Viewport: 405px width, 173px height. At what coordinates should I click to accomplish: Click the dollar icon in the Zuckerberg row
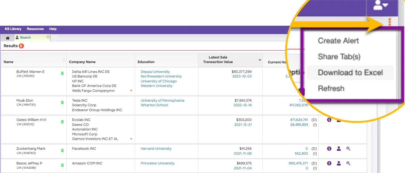pos(329,149)
